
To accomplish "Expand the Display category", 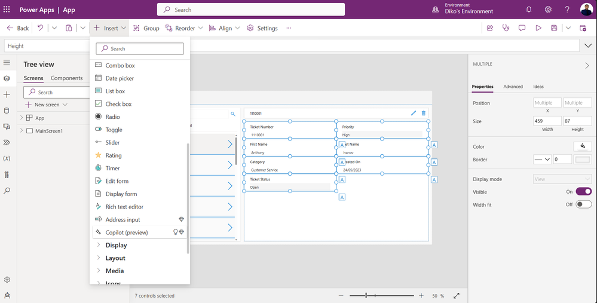I will click(x=98, y=245).
